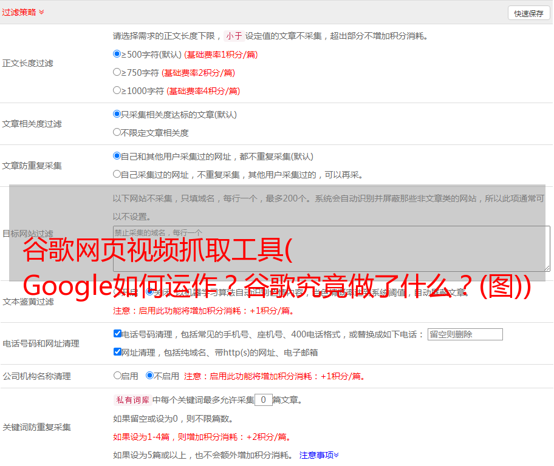
Task: Click the 文本鉴黄过滤 label
Action: pyautogui.click(x=29, y=302)
